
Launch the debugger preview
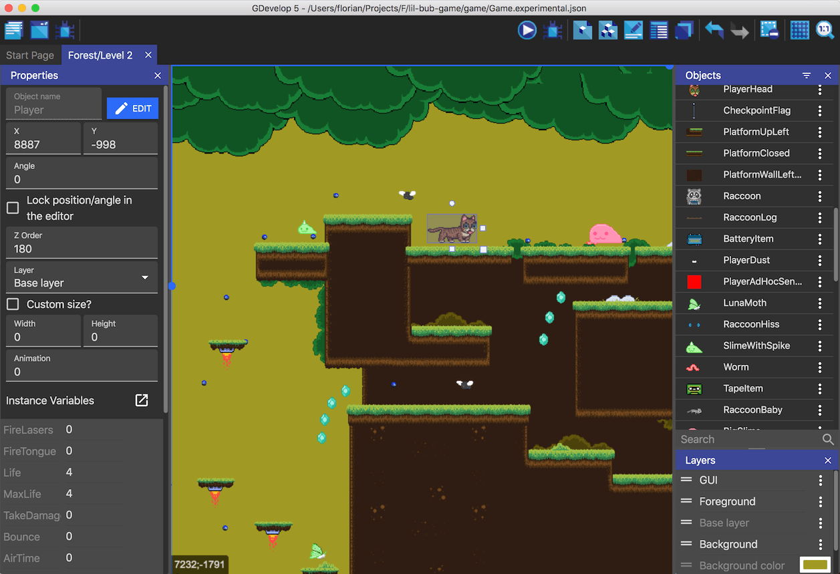(553, 29)
